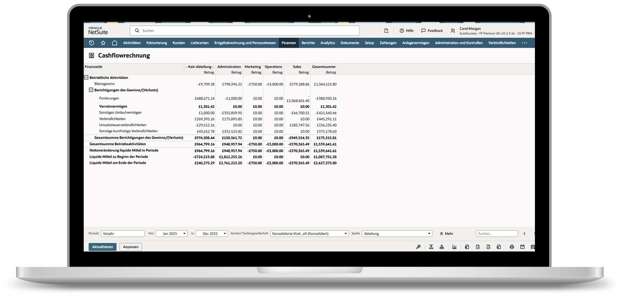Screen dimensions: 620x299
Task: Open the In Dec 2025 dropdown
Action: click(212, 234)
